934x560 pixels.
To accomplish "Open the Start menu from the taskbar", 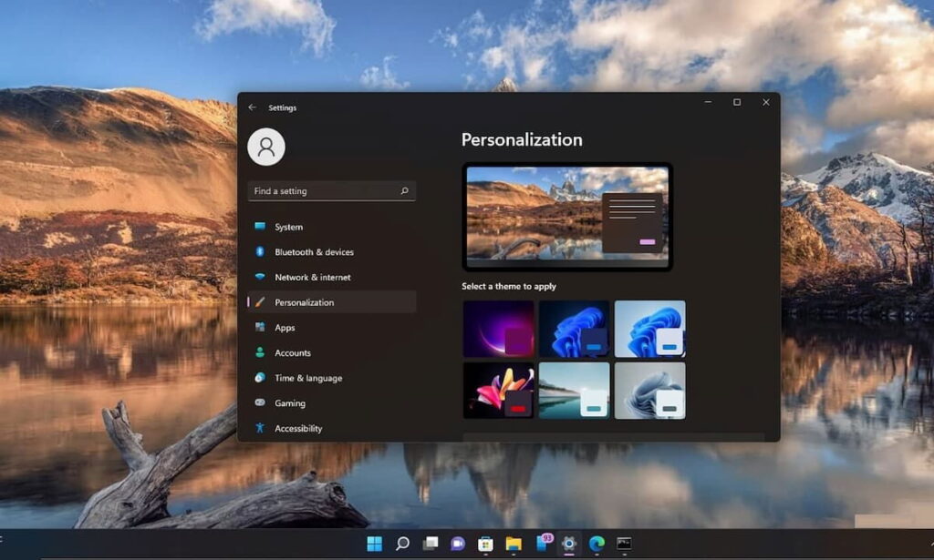I will coord(374,544).
